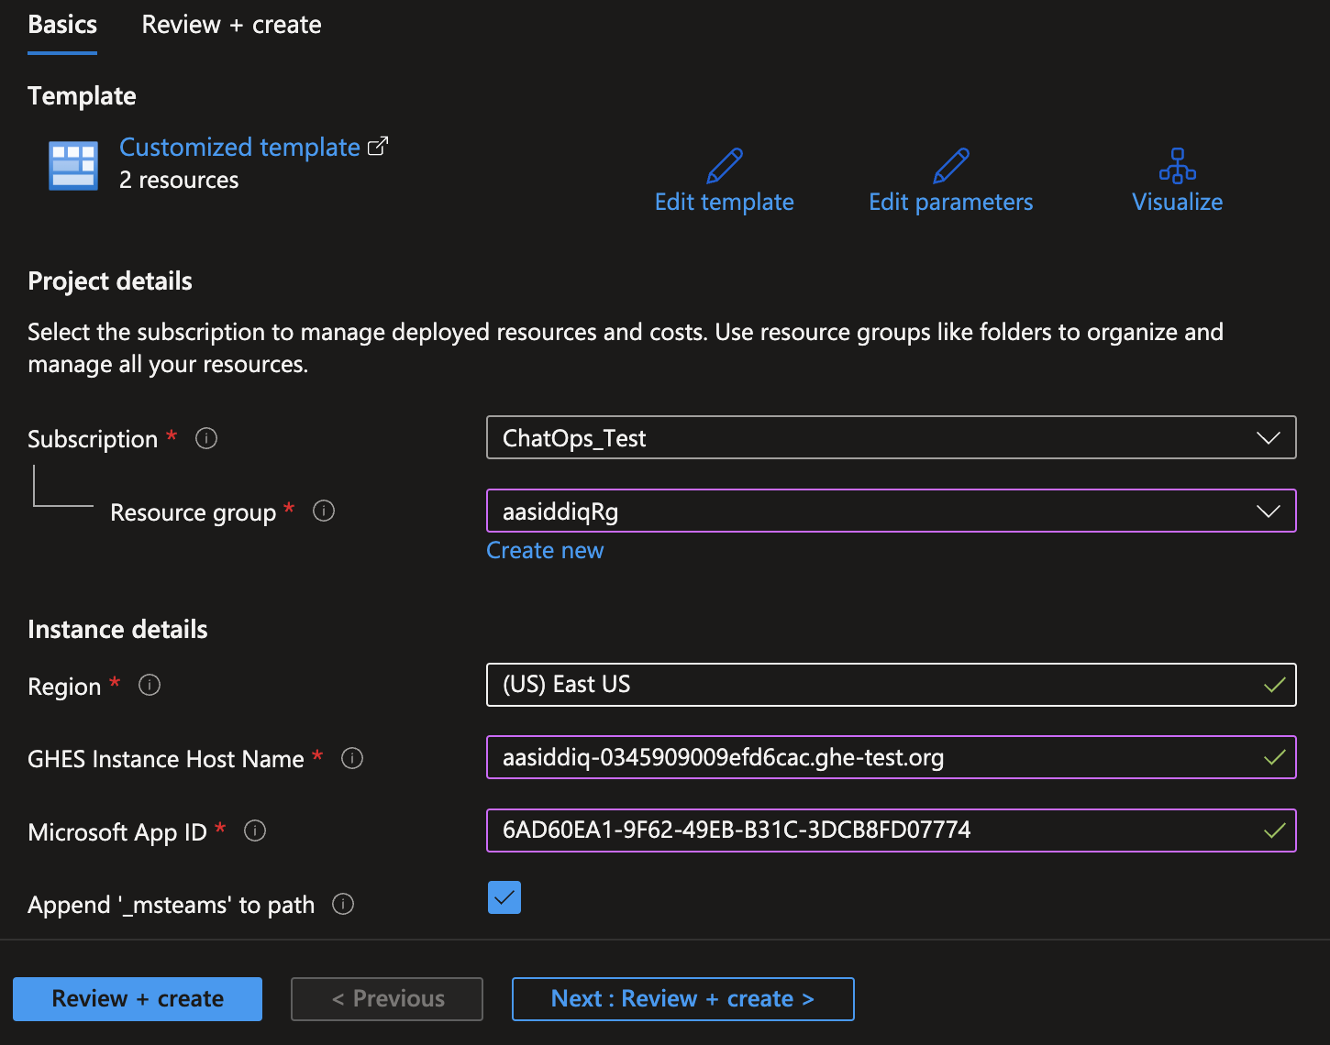Click the green validation check in Region field

pos(1275,685)
